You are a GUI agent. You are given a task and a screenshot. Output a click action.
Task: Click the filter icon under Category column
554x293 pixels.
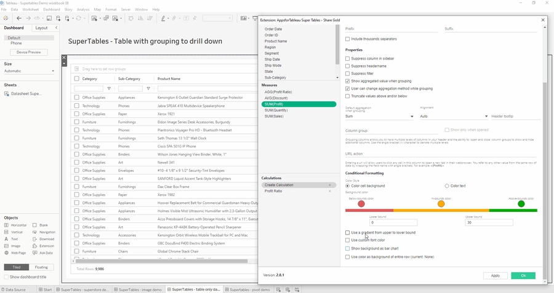109,88
